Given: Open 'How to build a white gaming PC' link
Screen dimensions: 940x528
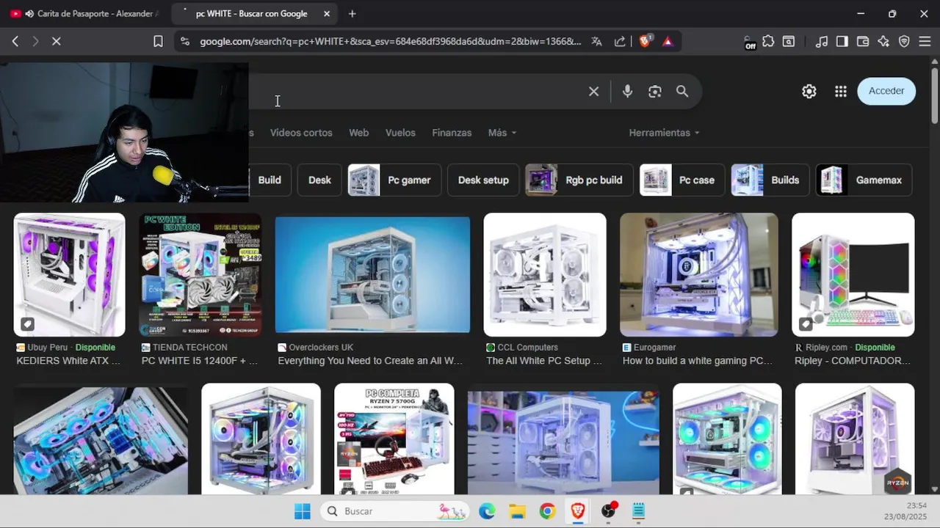Looking at the screenshot, I should click(x=698, y=361).
